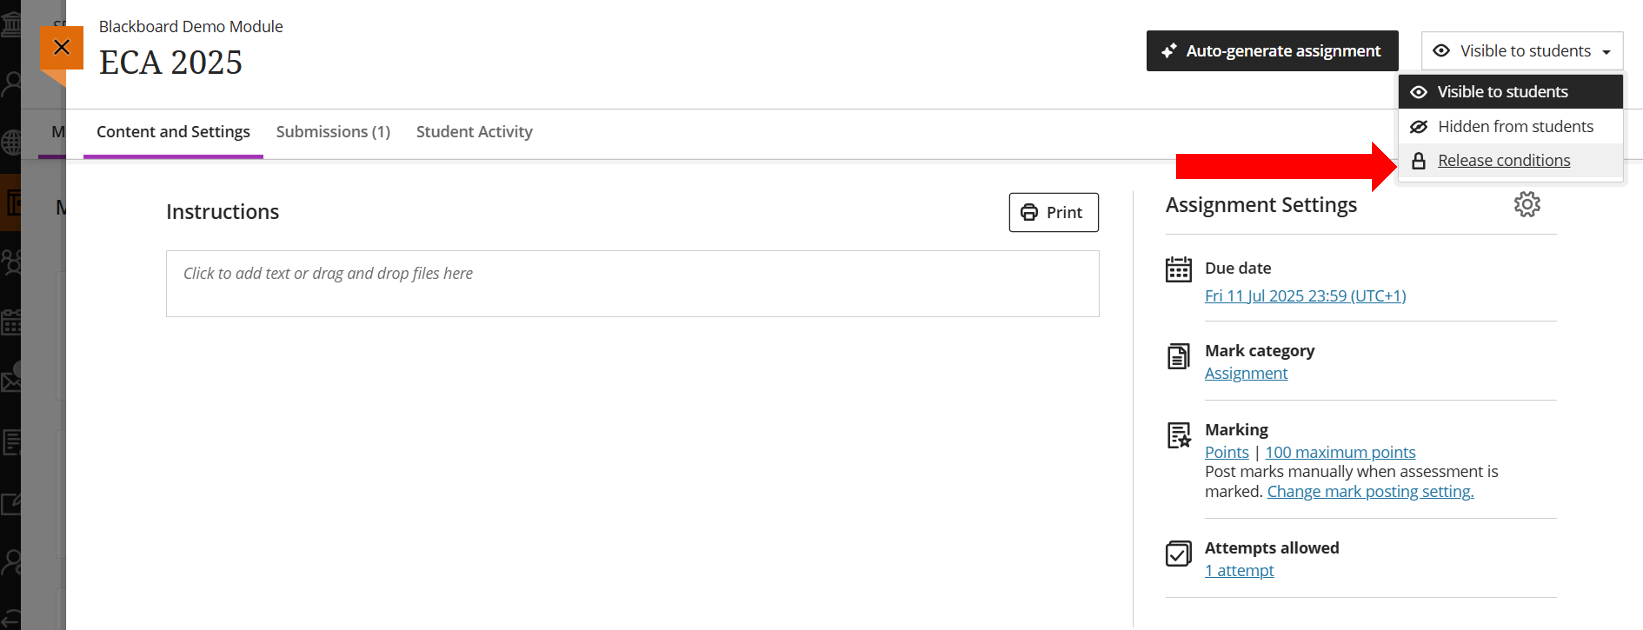This screenshot has width=1643, height=630.
Task: Click the 100 maximum points link
Action: coord(1340,453)
